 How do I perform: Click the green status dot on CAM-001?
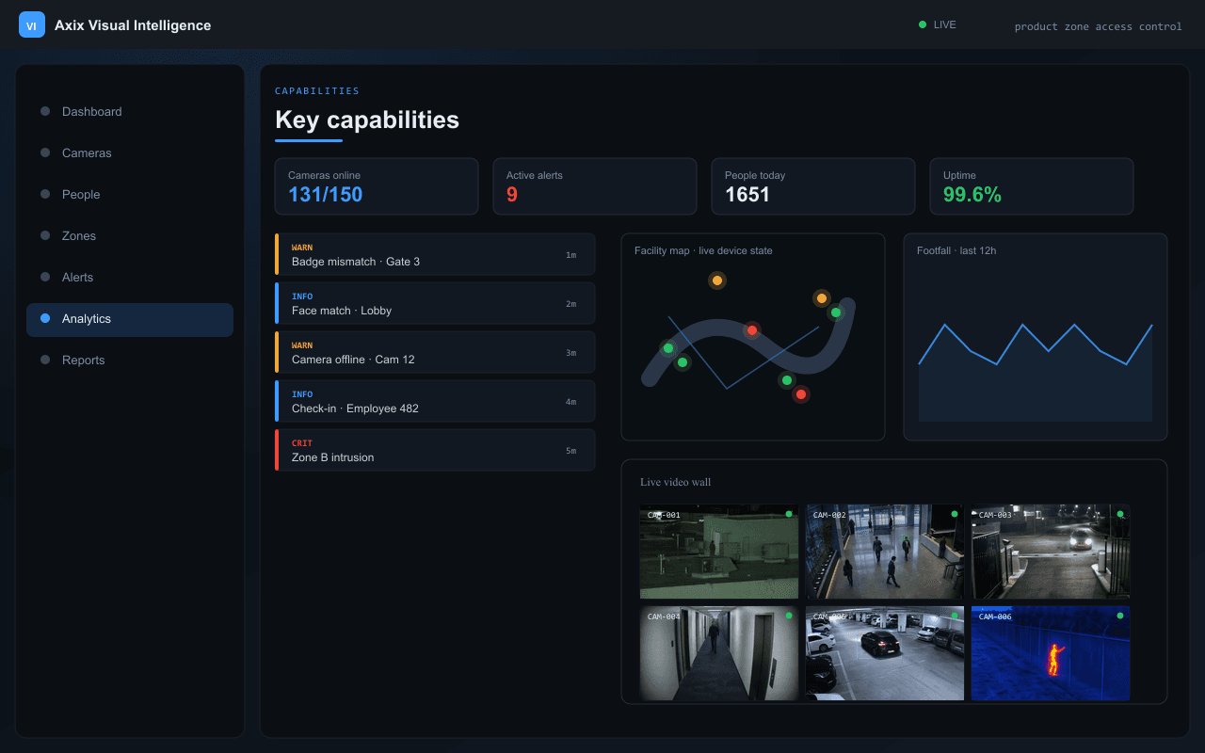tap(789, 514)
